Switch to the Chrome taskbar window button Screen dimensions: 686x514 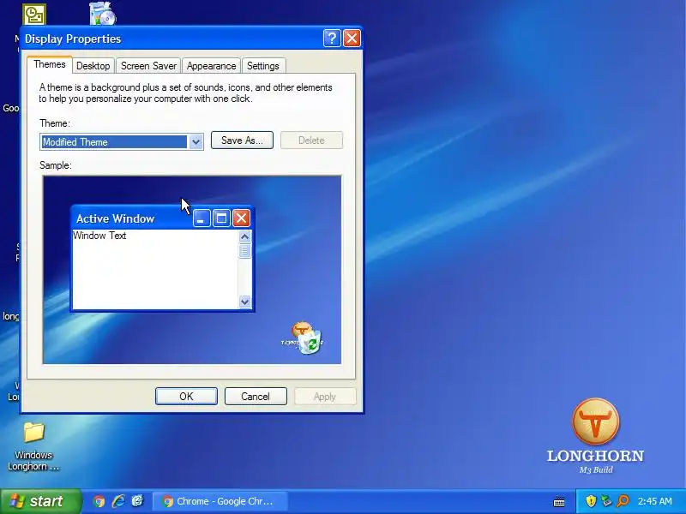(220, 501)
